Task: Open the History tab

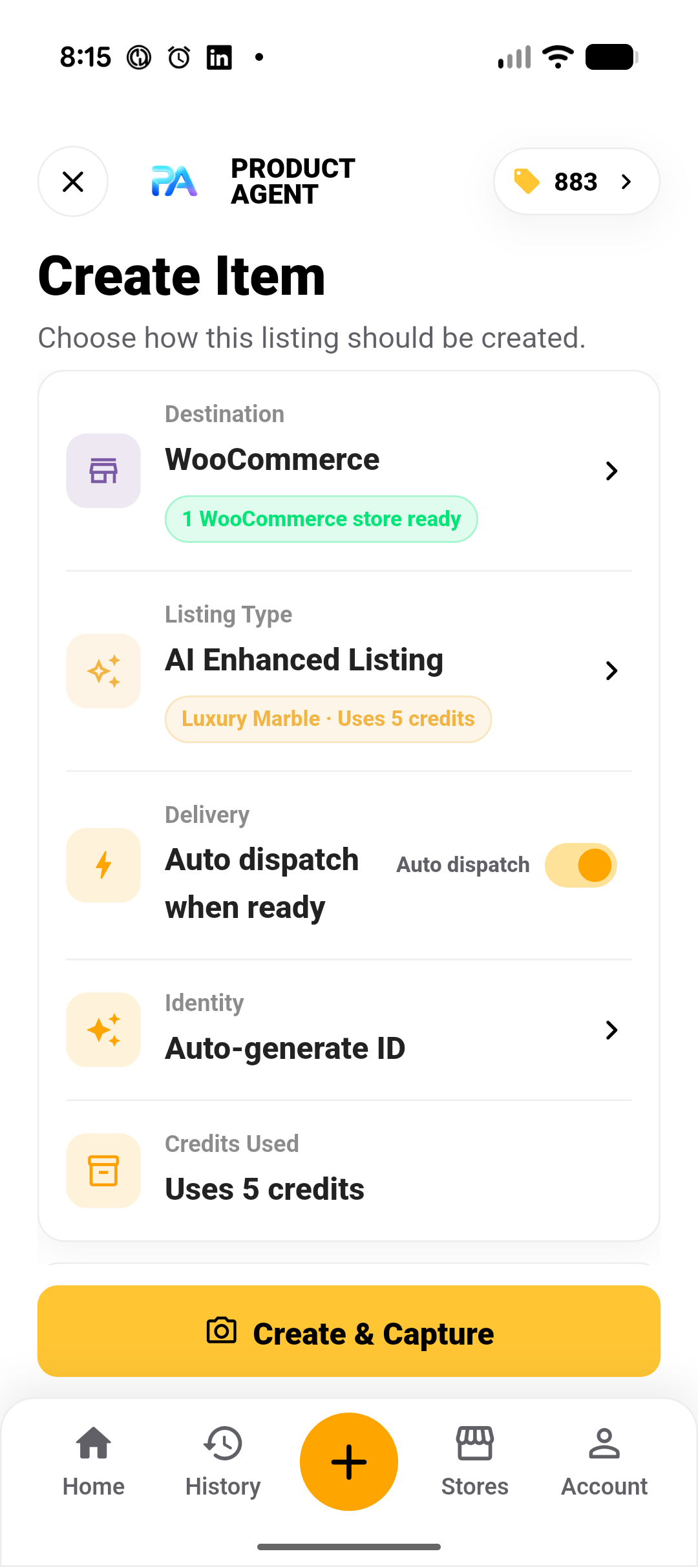Action: tap(223, 1462)
